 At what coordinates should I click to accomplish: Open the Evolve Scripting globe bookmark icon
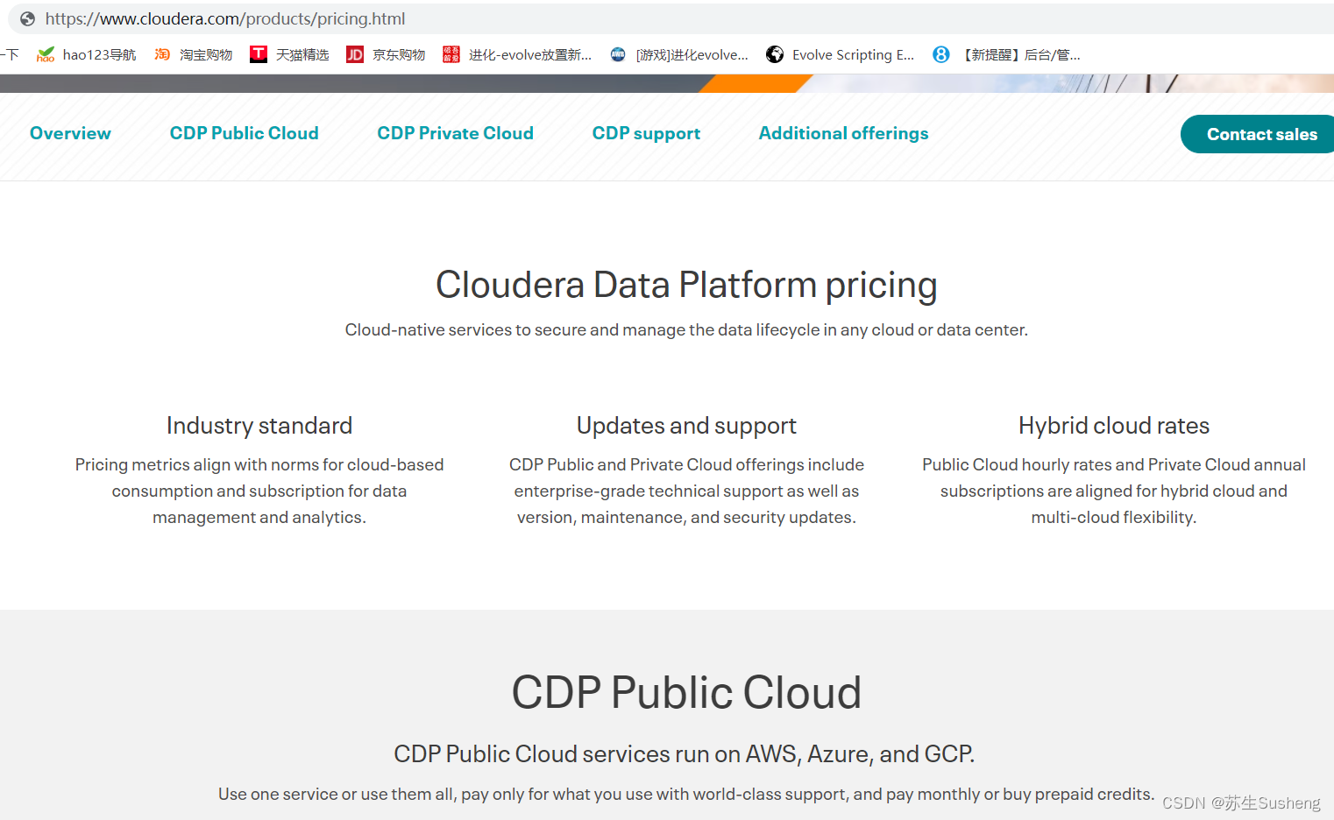775,55
